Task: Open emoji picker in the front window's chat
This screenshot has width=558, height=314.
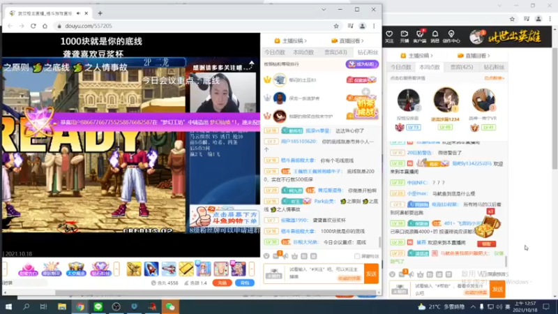Action: (266, 256)
